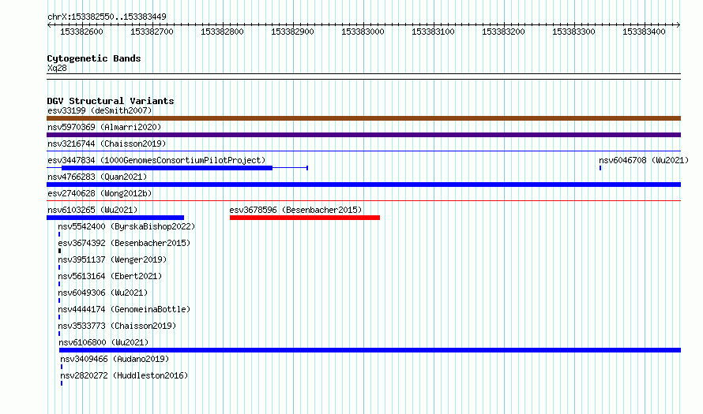Click esv3674392 (Besenbacher2015) label
The width and height of the screenshot is (703, 414).
(124, 243)
